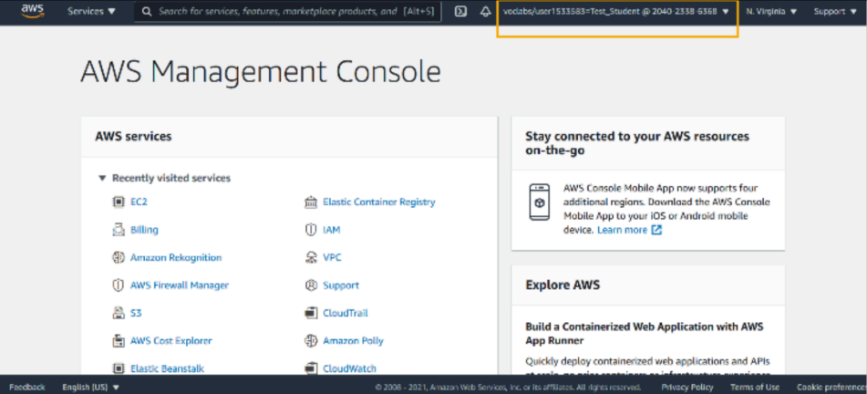
Task: Click the AWS Management Console heading
Action: click(x=261, y=72)
